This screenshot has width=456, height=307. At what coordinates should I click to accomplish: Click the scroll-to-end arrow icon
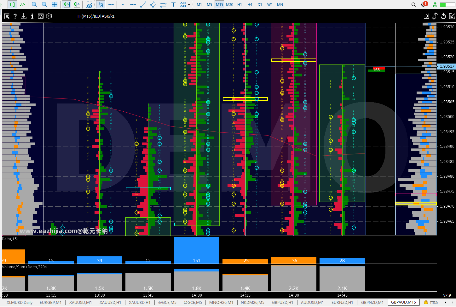click(x=426, y=16)
